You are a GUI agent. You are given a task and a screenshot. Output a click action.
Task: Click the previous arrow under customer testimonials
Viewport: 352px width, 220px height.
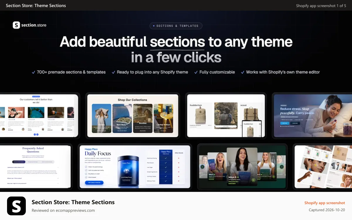(35, 134)
